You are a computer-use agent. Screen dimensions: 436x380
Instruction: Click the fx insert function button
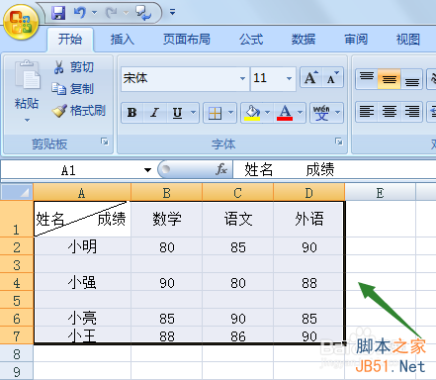tap(221, 169)
